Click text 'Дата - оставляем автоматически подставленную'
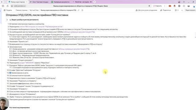The width and height of the screenshot is (196, 110). coord(31,51)
